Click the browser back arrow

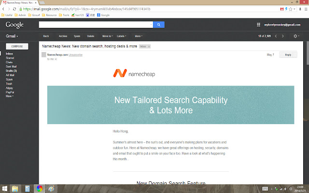[x=3, y=9]
